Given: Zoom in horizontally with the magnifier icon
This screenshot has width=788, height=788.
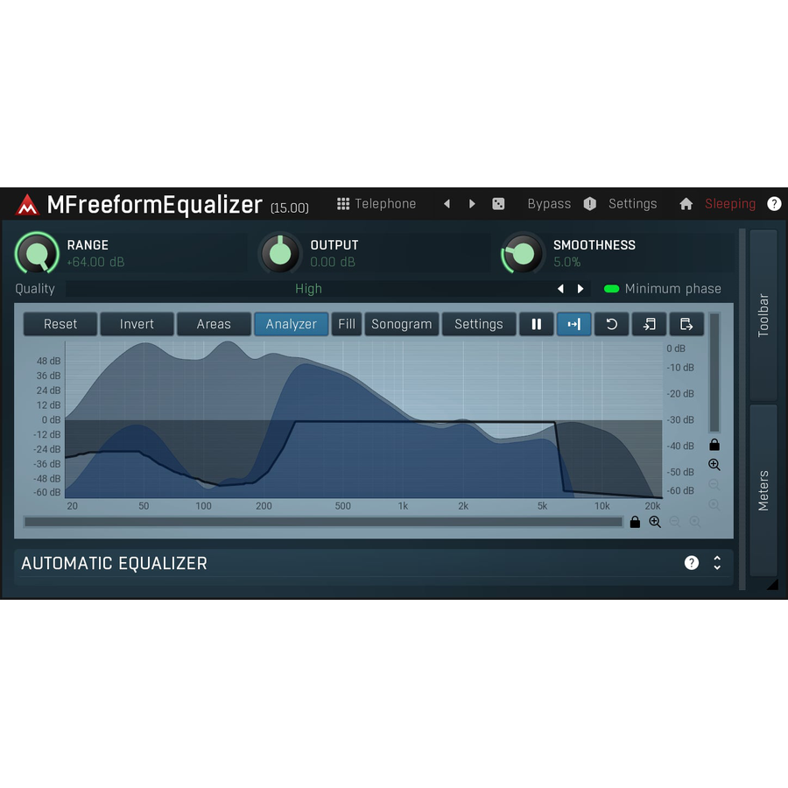Looking at the screenshot, I should [655, 522].
